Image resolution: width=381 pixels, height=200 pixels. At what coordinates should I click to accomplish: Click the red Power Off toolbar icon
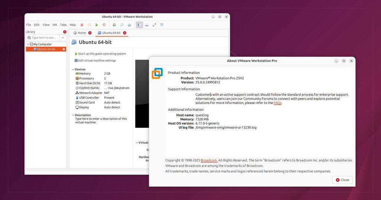tap(82, 25)
